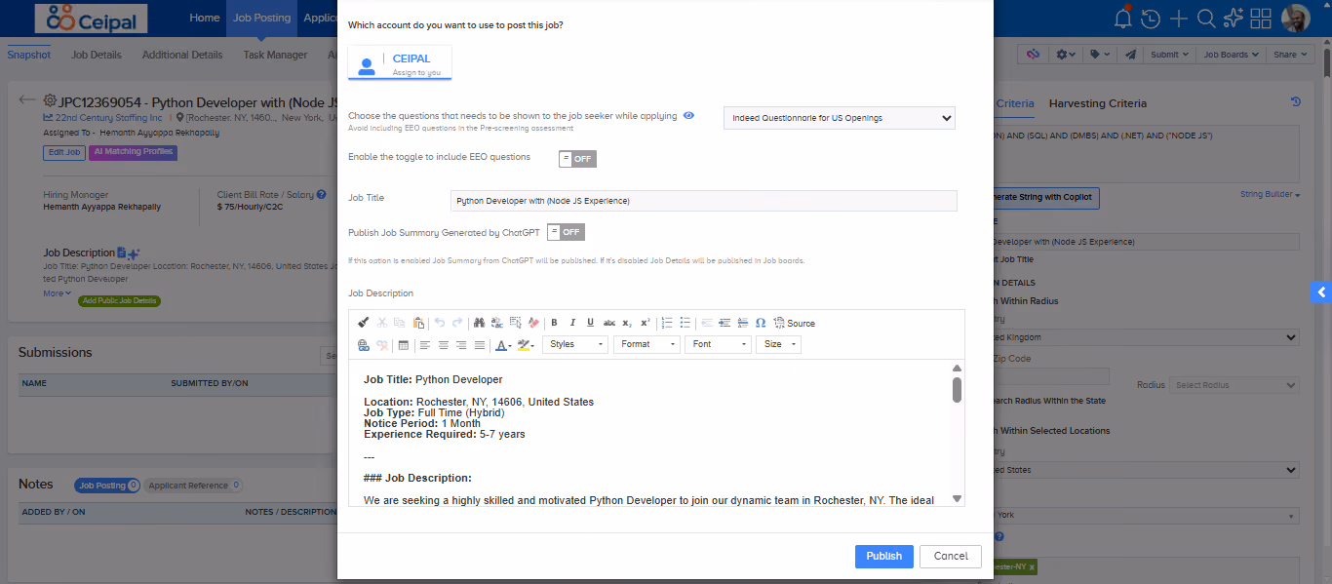
Task: Click the eye icon to preview questions
Action: [x=688, y=115]
